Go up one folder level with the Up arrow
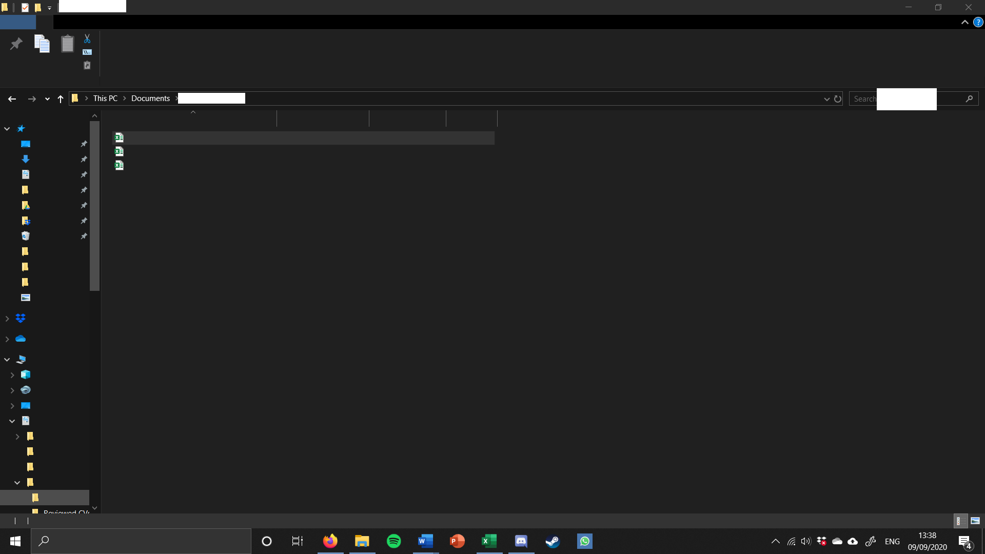The width and height of the screenshot is (985, 554). pyautogui.click(x=61, y=98)
